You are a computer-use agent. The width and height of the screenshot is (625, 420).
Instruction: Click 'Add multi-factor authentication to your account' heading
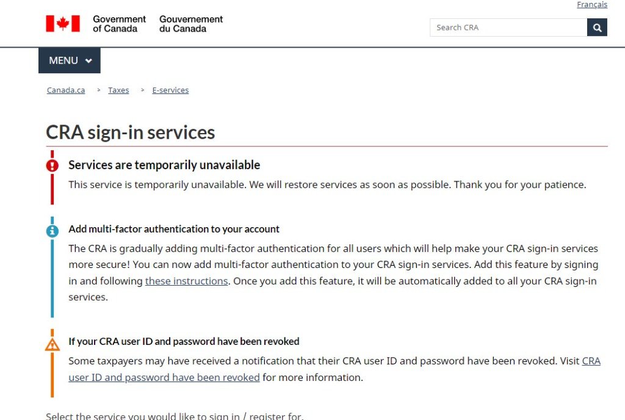pos(174,229)
